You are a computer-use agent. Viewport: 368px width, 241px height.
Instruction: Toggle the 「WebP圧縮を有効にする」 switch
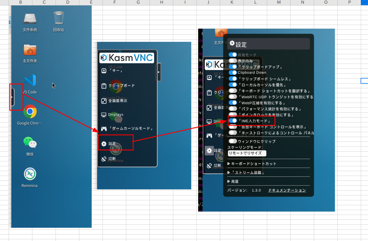(x=233, y=103)
